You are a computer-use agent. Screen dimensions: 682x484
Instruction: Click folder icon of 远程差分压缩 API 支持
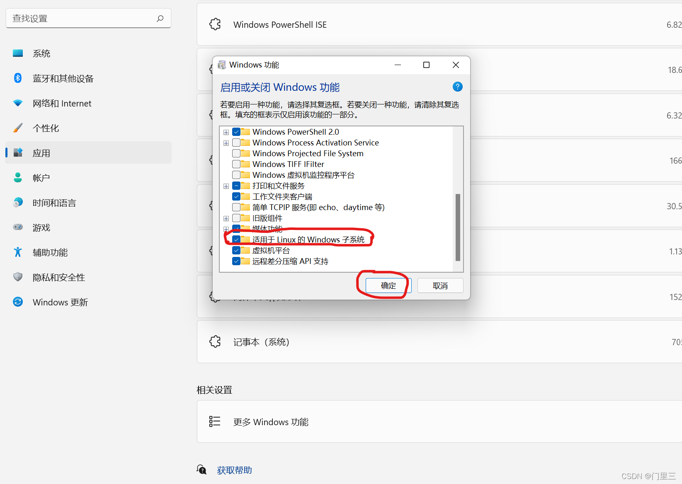click(x=245, y=261)
